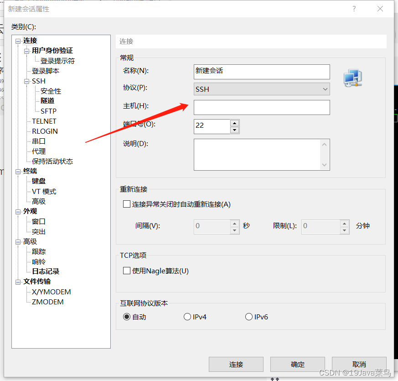The height and width of the screenshot is (381, 398).
Task: Select the IPv6 radio button
Action: 249,316
